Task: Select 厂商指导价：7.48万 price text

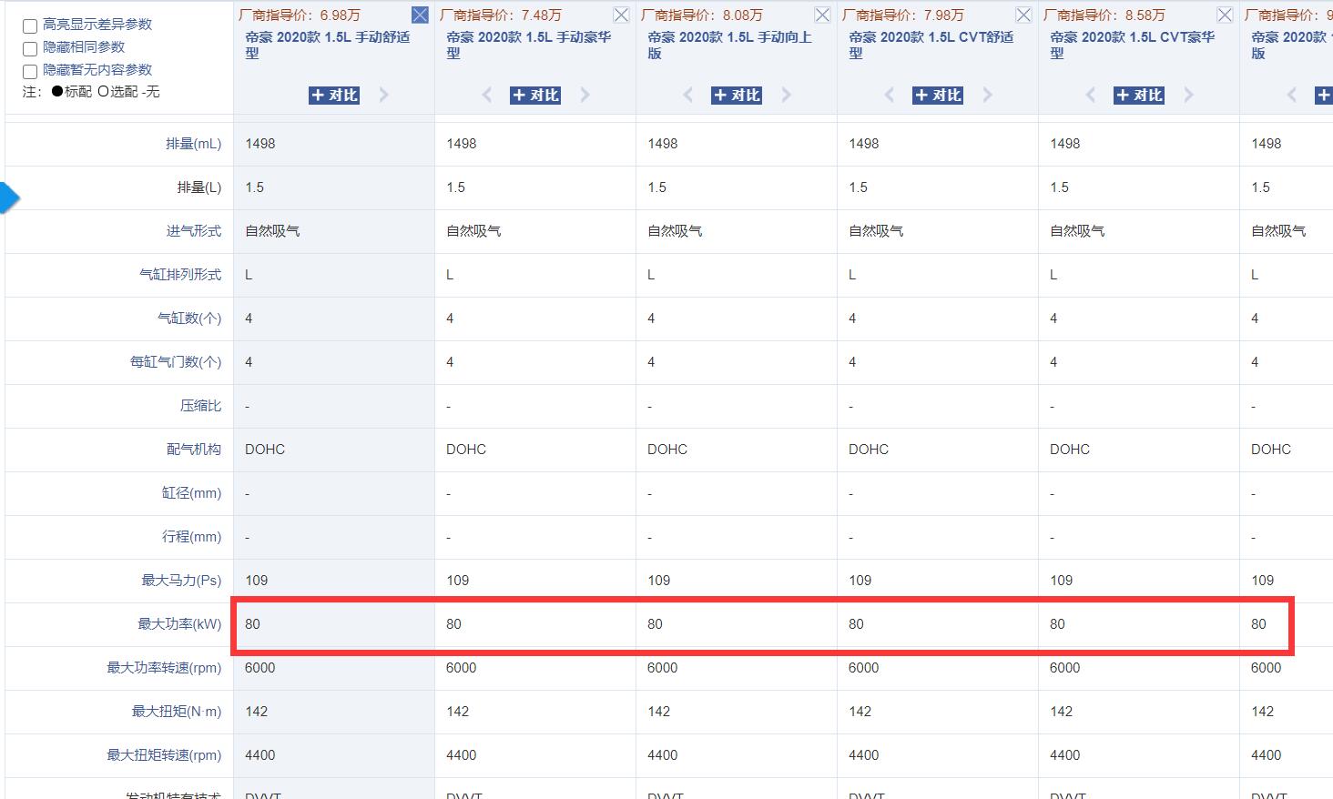Action: point(501,15)
